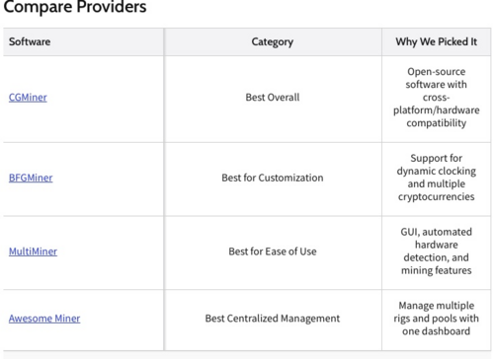
Task: Click the Category column header
Action: [x=273, y=42]
